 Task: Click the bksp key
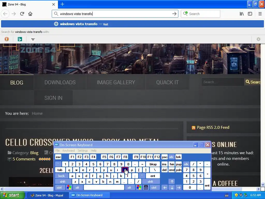pos(153,164)
